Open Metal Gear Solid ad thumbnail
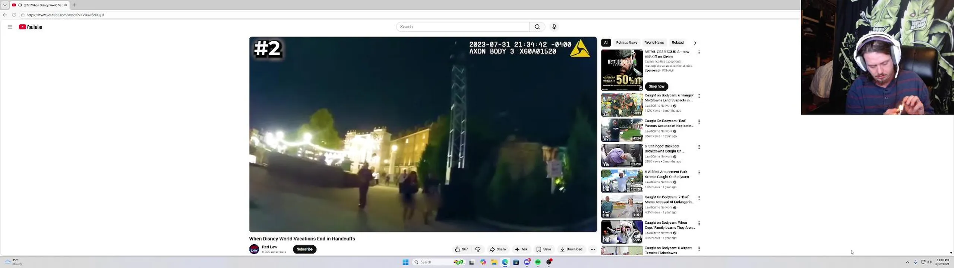 click(622, 70)
